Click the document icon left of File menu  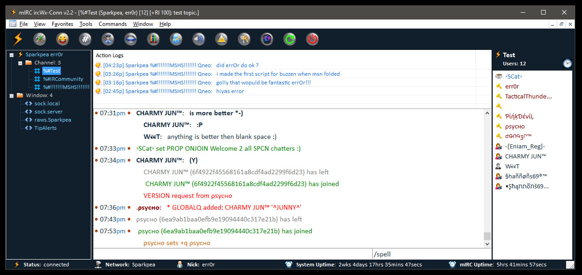click(12, 24)
